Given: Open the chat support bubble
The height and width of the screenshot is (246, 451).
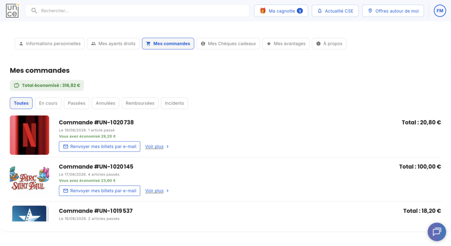Looking at the screenshot, I should (436, 231).
